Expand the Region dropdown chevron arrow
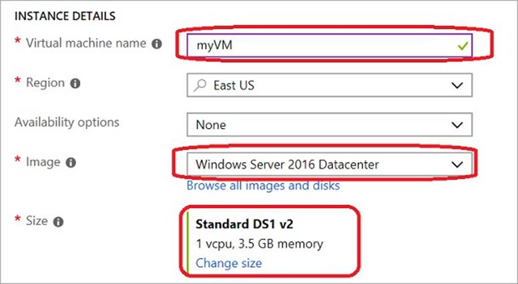This screenshot has height=284, width=518. pos(457,85)
